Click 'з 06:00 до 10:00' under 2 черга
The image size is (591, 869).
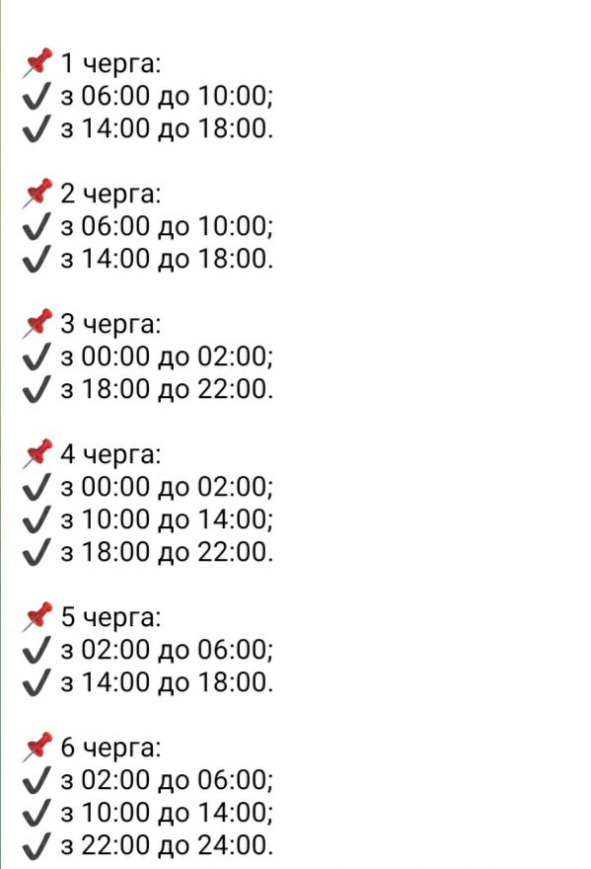point(167,227)
